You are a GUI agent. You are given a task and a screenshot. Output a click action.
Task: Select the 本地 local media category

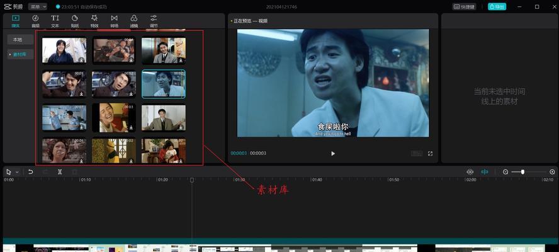(x=20, y=40)
